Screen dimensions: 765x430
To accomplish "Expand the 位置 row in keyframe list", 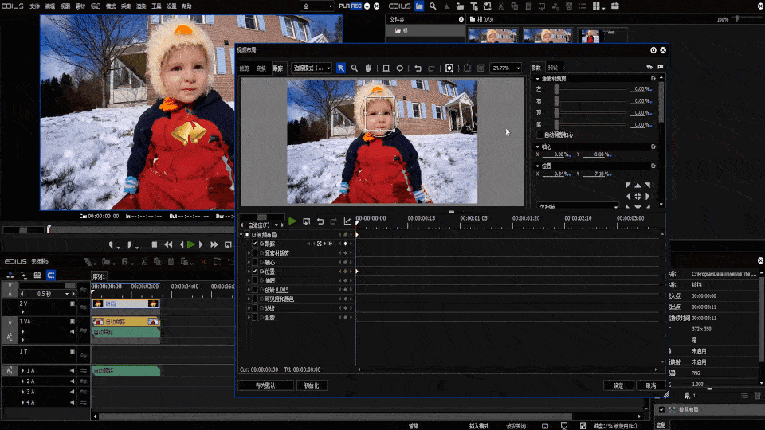I will tap(249, 272).
